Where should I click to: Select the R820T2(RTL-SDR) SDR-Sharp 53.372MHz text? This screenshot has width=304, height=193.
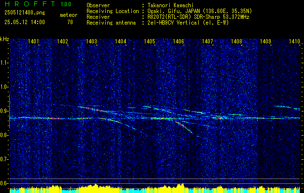199,17
